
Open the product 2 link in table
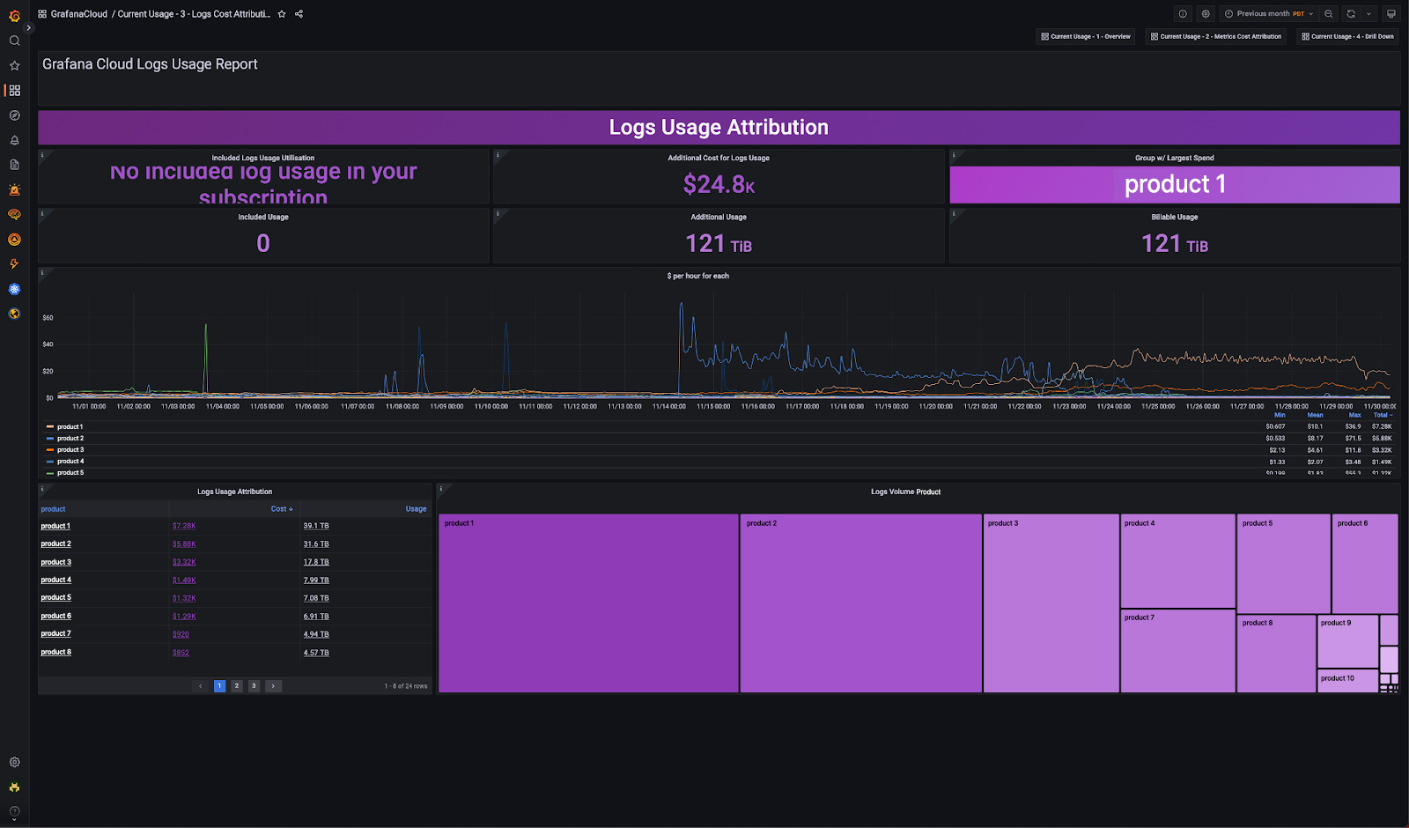[55, 544]
